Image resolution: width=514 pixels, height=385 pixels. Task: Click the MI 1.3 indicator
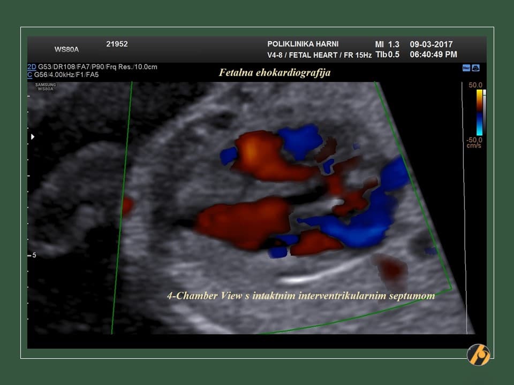[x=387, y=44]
